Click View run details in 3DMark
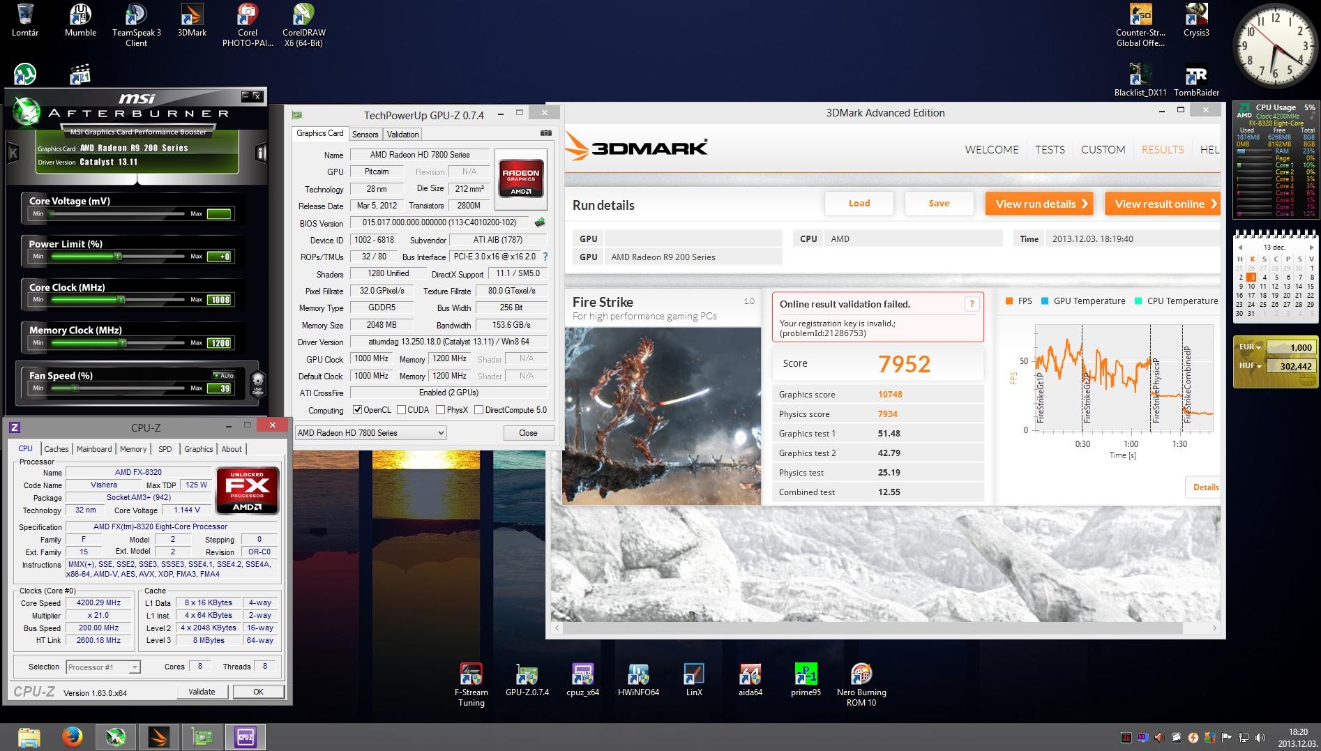1321x751 pixels. [1041, 204]
